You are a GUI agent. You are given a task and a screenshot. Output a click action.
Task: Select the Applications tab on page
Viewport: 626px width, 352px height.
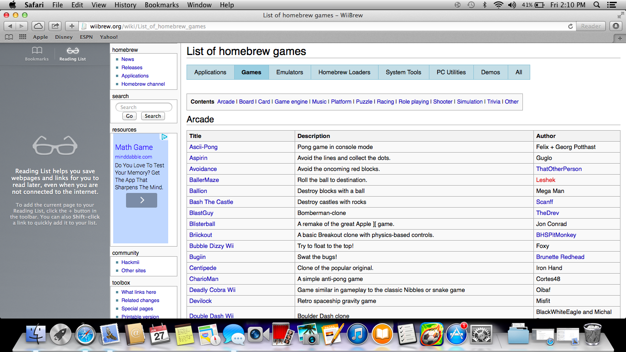210,72
